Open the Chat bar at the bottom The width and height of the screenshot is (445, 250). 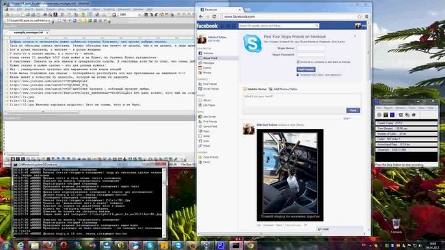(x=340, y=229)
